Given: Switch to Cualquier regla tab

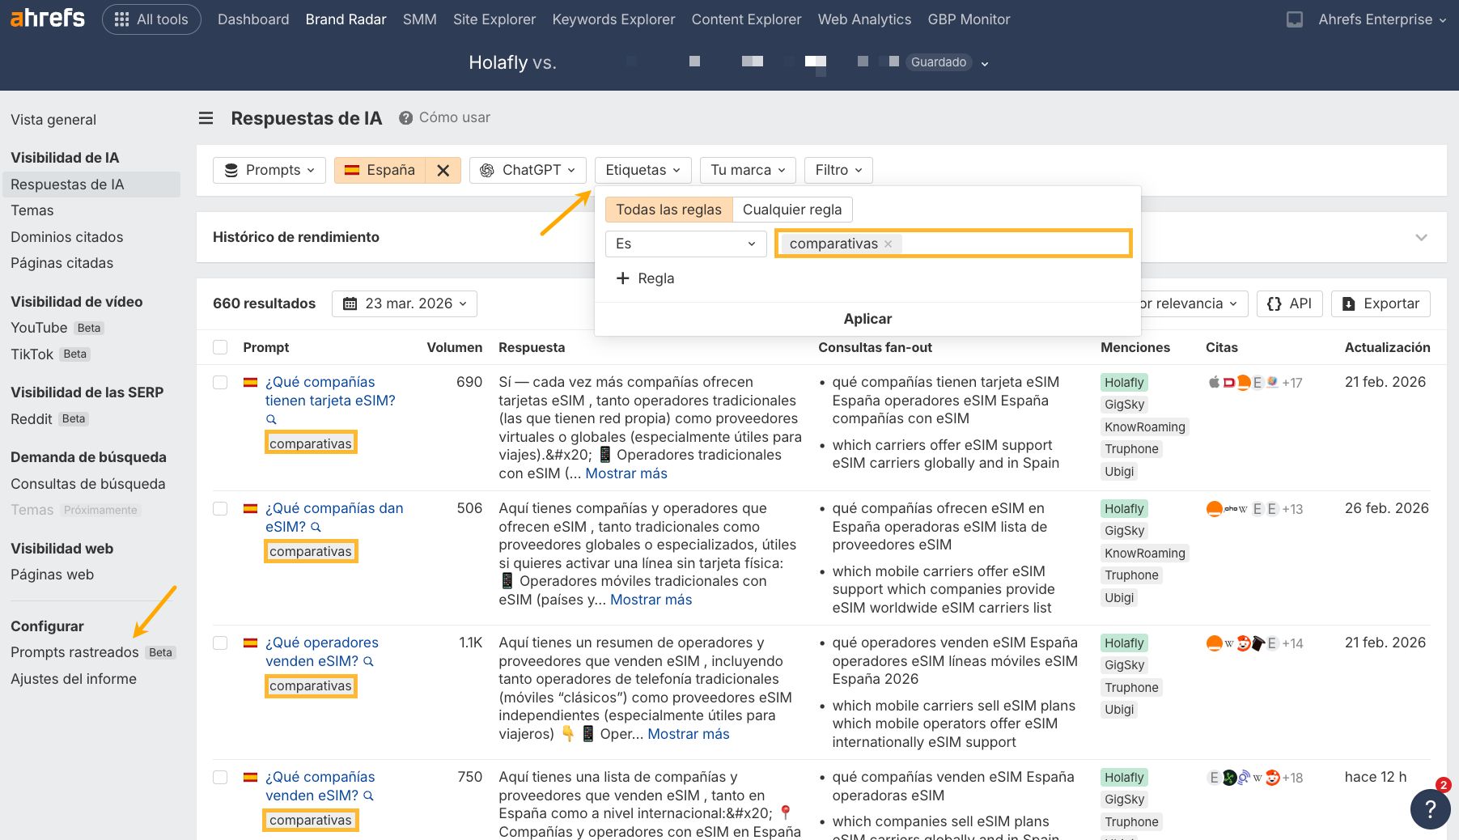Looking at the screenshot, I should pos(791,210).
